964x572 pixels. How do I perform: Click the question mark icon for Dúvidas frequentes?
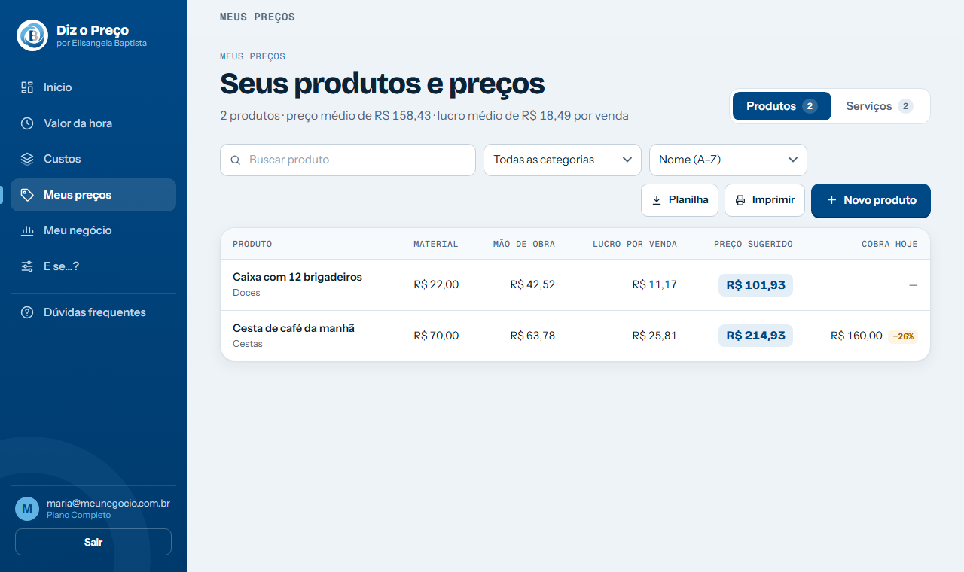27,312
